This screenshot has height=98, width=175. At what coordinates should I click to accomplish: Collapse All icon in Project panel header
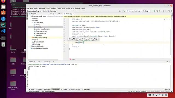tap(56, 14)
